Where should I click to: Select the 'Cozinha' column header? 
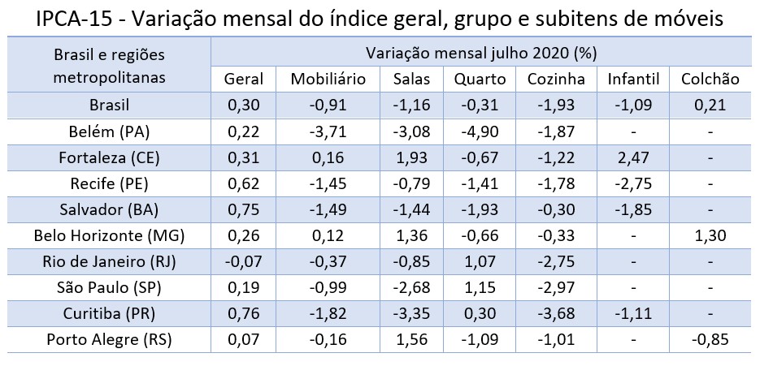556,79
